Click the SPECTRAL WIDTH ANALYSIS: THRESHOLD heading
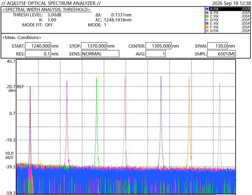The height and width of the screenshot is (195, 252). (x=46, y=10)
